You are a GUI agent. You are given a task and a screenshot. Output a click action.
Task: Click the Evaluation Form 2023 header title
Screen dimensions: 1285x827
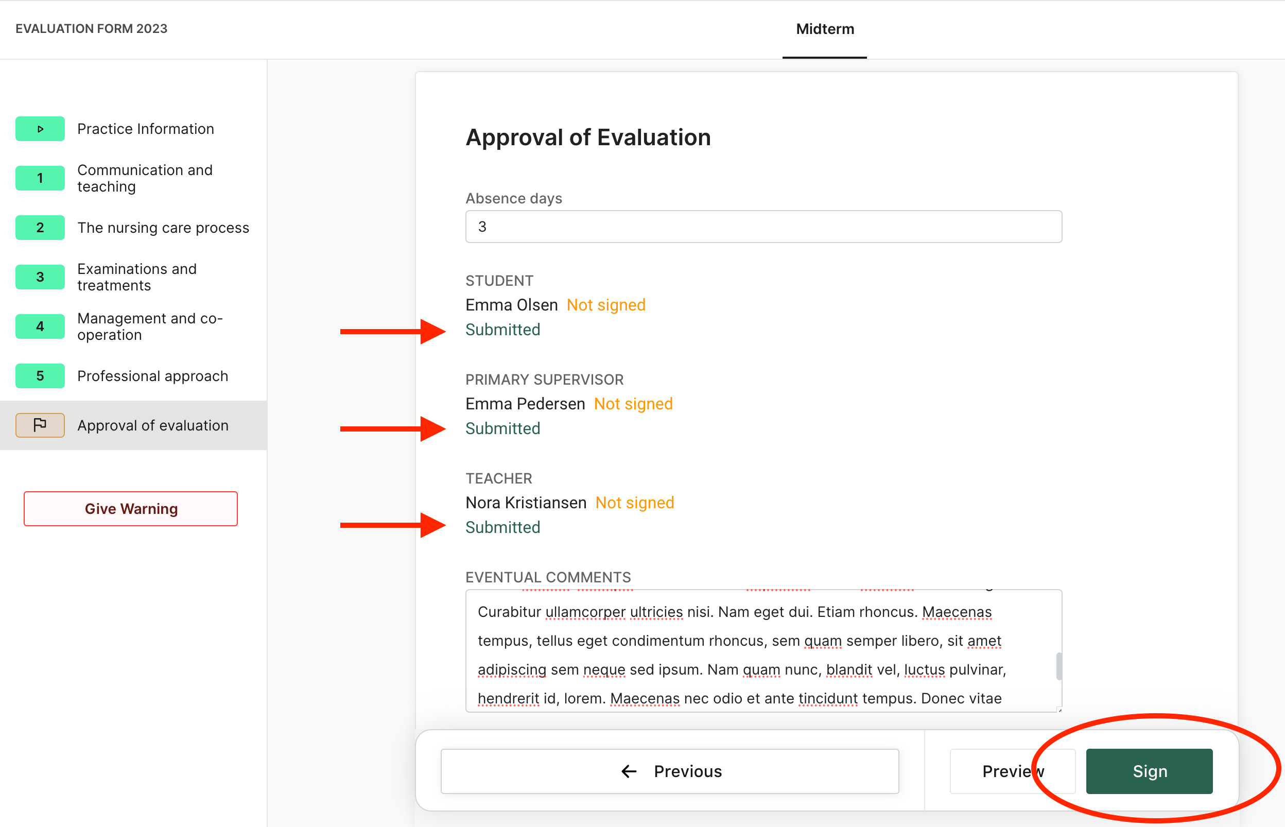(91, 28)
